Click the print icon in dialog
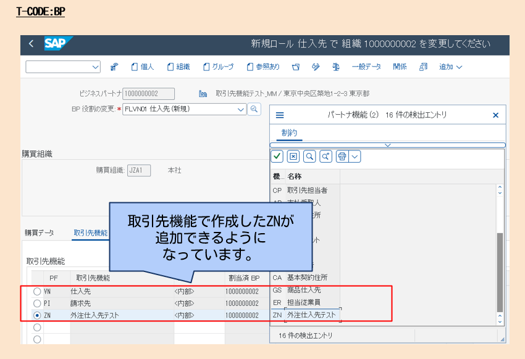 [342, 157]
